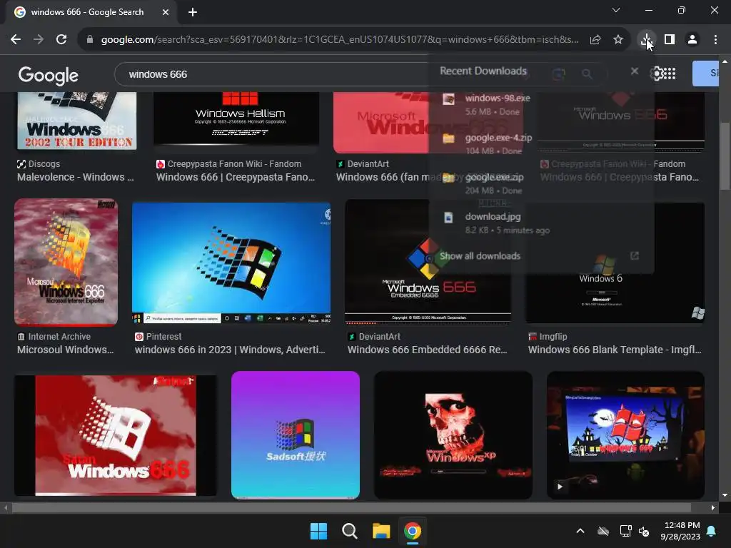Click the download.jpg file icon
Viewport: 731px width, 548px height.
pyautogui.click(x=448, y=218)
